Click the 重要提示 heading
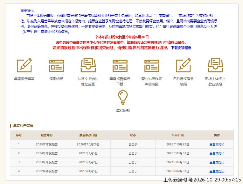The image size is (243, 184). click(x=28, y=11)
